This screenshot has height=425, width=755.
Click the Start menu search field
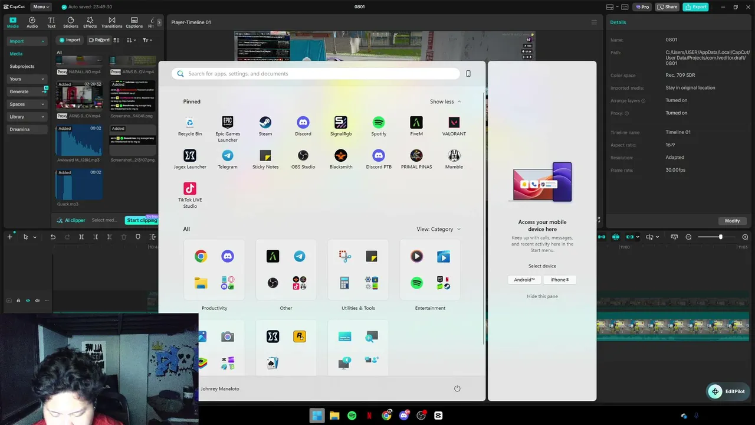[x=316, y=74]
